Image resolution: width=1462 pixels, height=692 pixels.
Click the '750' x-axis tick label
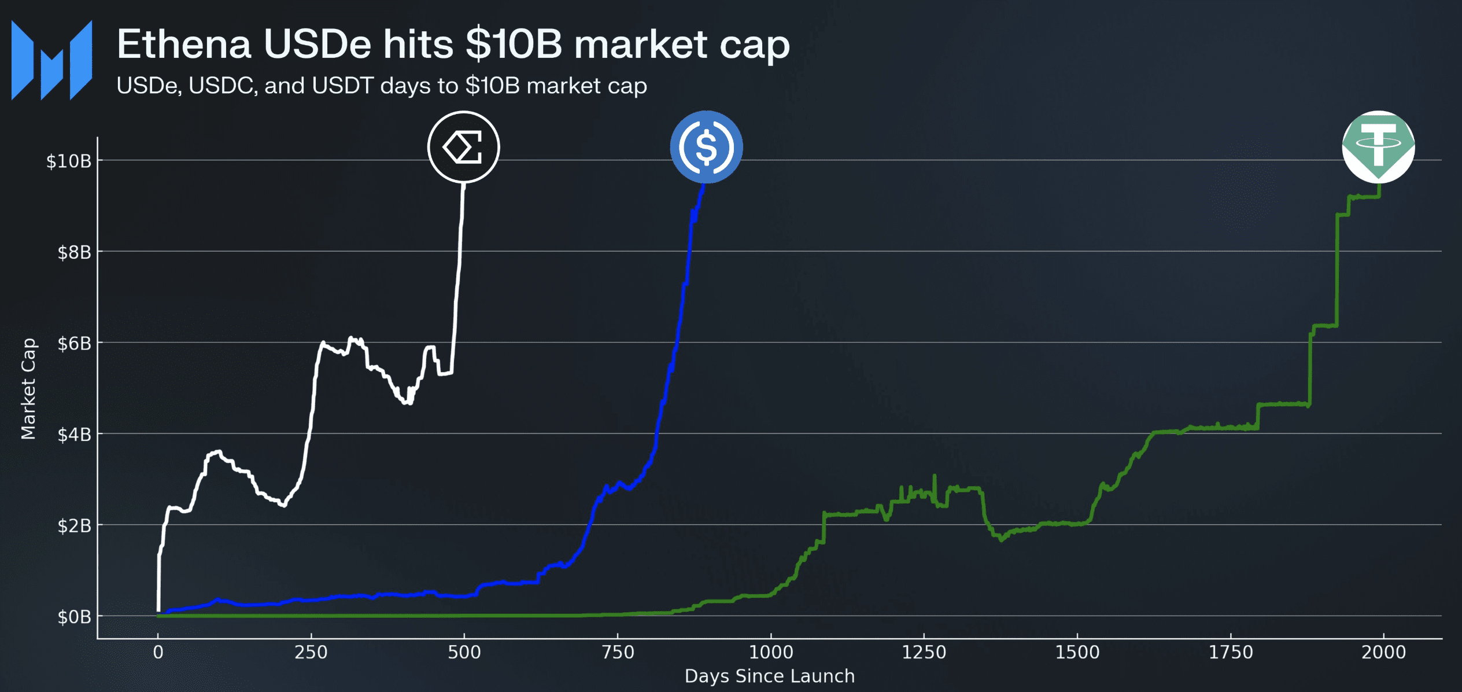[618, 653]
